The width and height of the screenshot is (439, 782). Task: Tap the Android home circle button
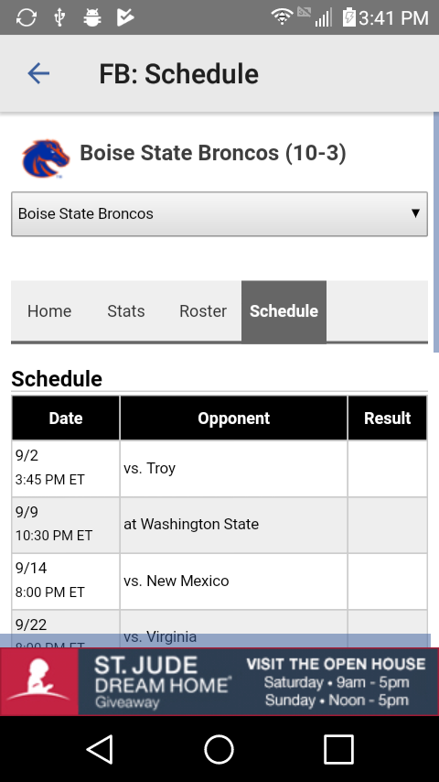coord(219,749)
